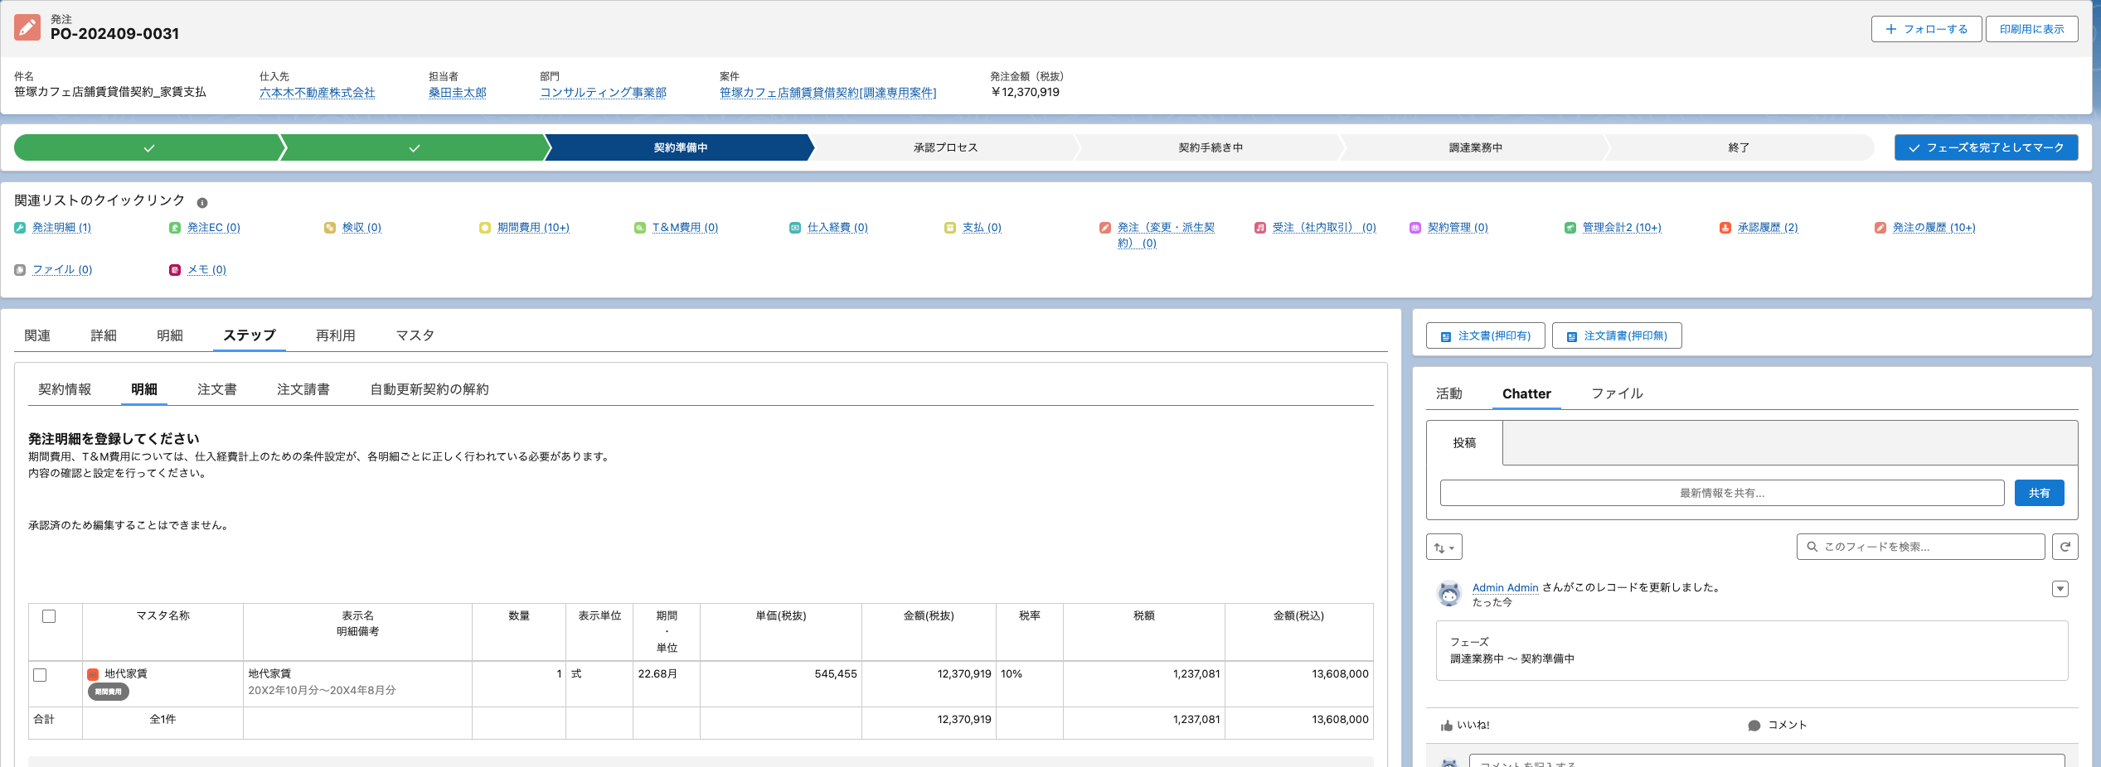Viewport: 2101px width, 767px height.
Task: Select the 契約手続き中 stage in path
Action: (x=1211, y=147)
